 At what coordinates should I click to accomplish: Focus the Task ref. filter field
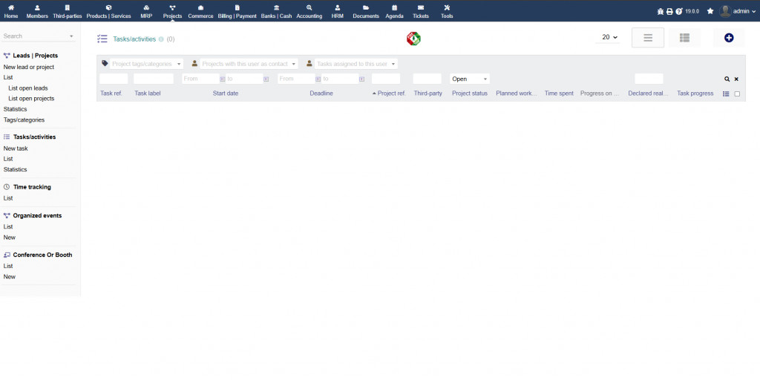tap(114, 79)
